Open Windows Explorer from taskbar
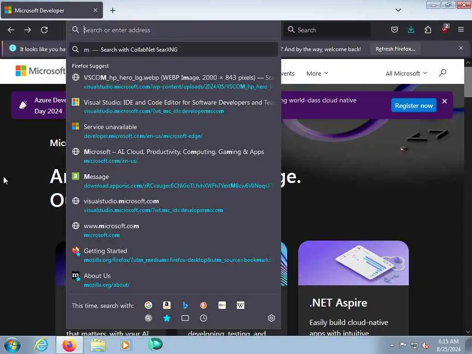 click(98, 345)
